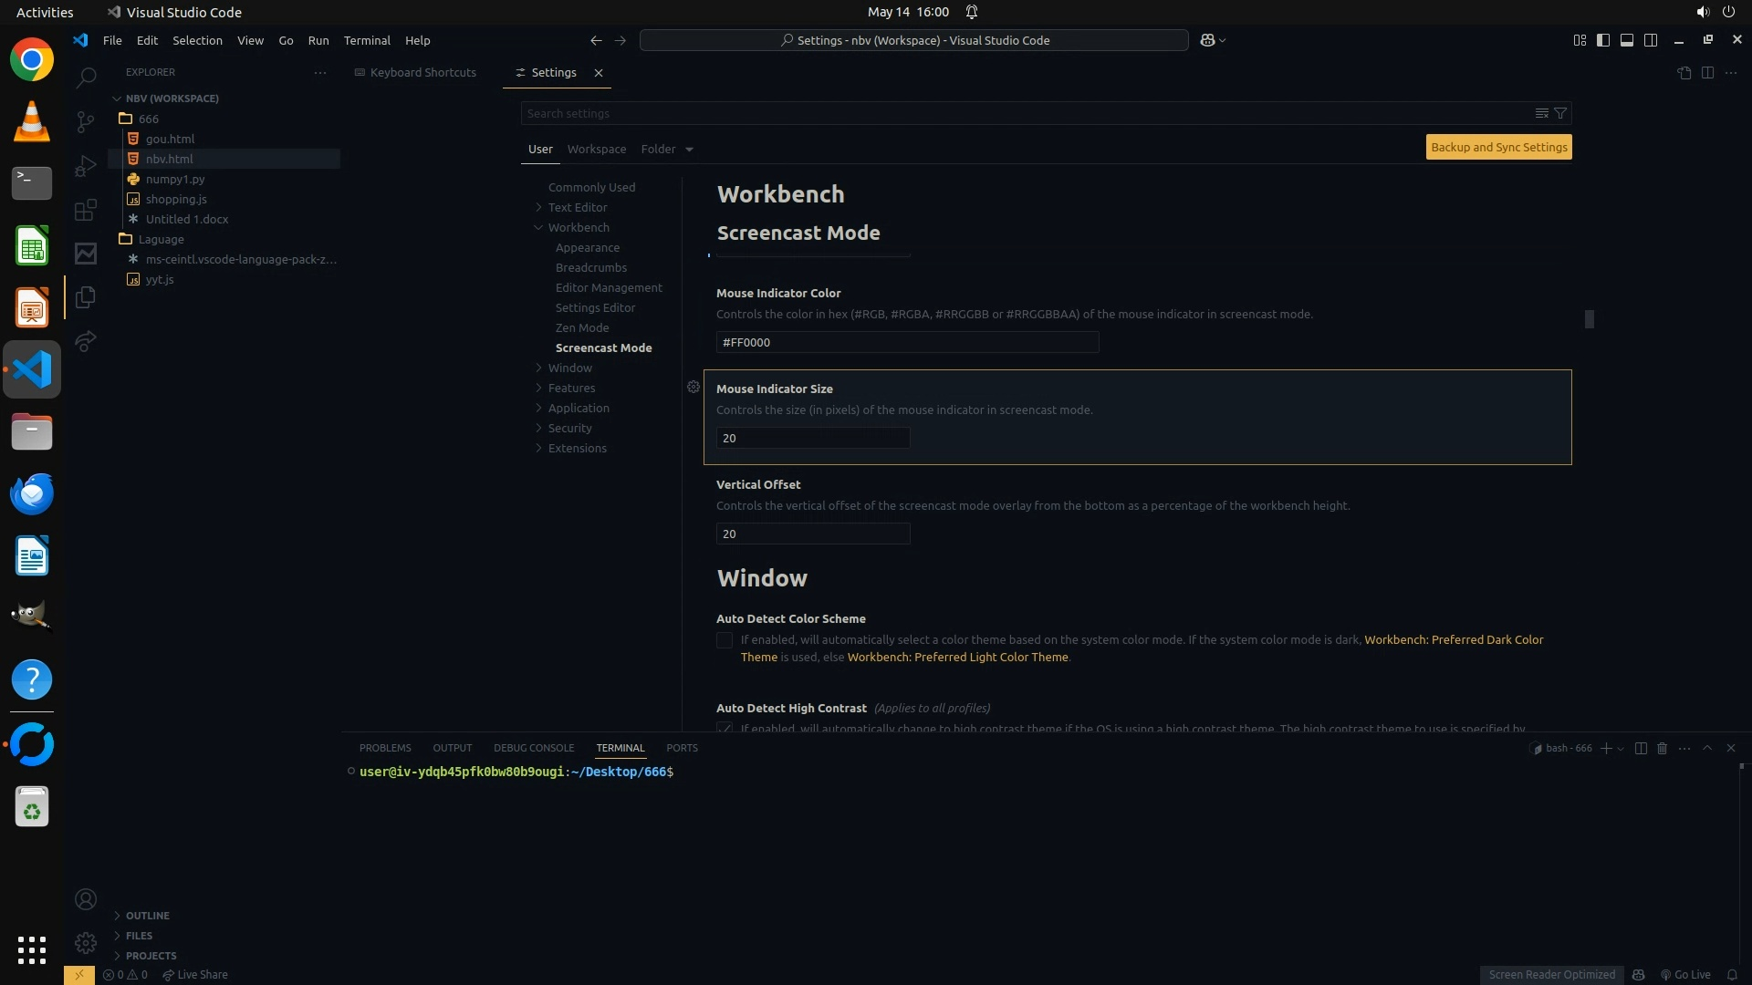
Task: Open Extensions view in activity bar
Action: click(x=86, y=211)
